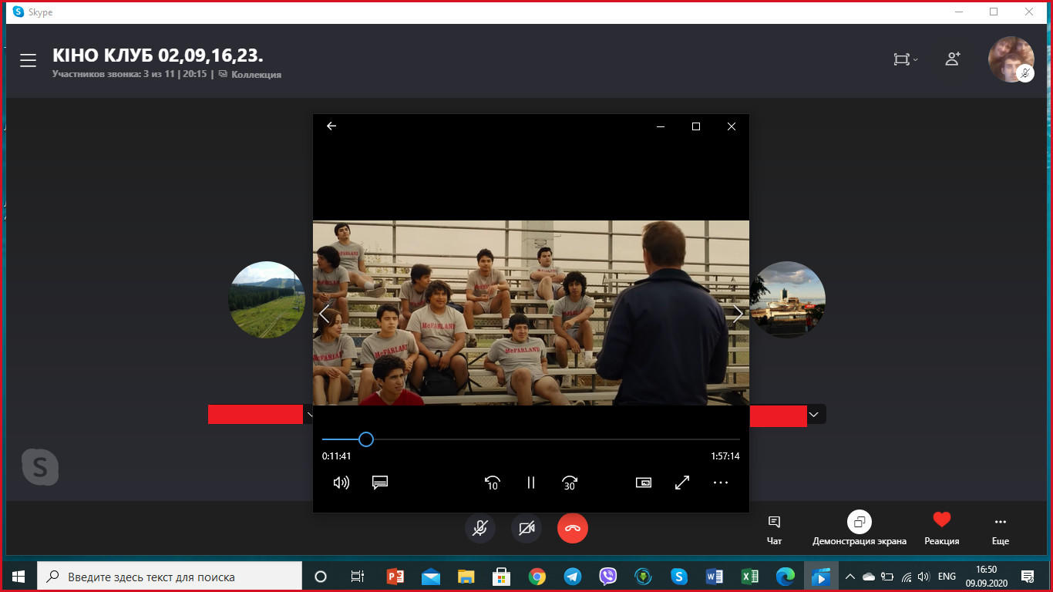The width and height of the screenshot is (1053, 592).
Task: Skip back 10 seconds
Action: pos(492,483)
